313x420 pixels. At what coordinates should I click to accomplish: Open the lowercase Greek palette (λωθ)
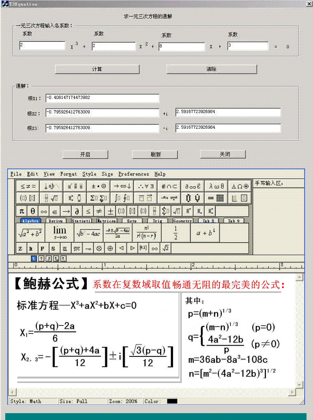[216, 186]
